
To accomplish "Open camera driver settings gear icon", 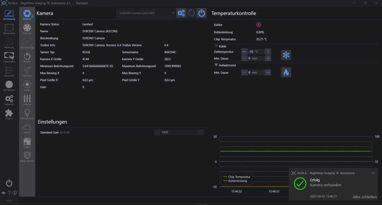I will (x=181, y=13).
